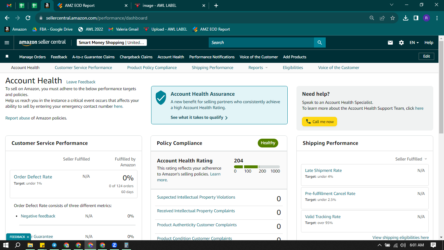444x250 pixels.
Task: Open the Chrome three-dot menu
Action: click(437, 18)
